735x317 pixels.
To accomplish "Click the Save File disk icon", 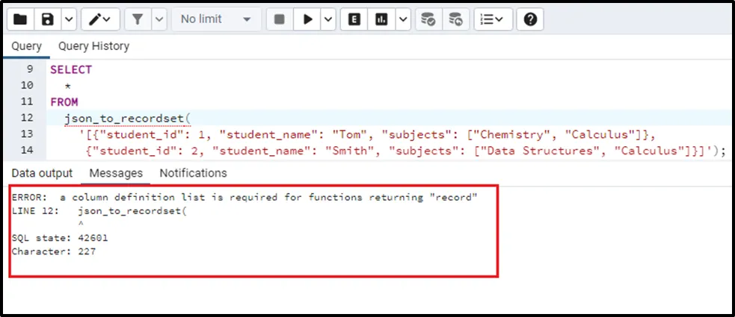I will 48,19.
